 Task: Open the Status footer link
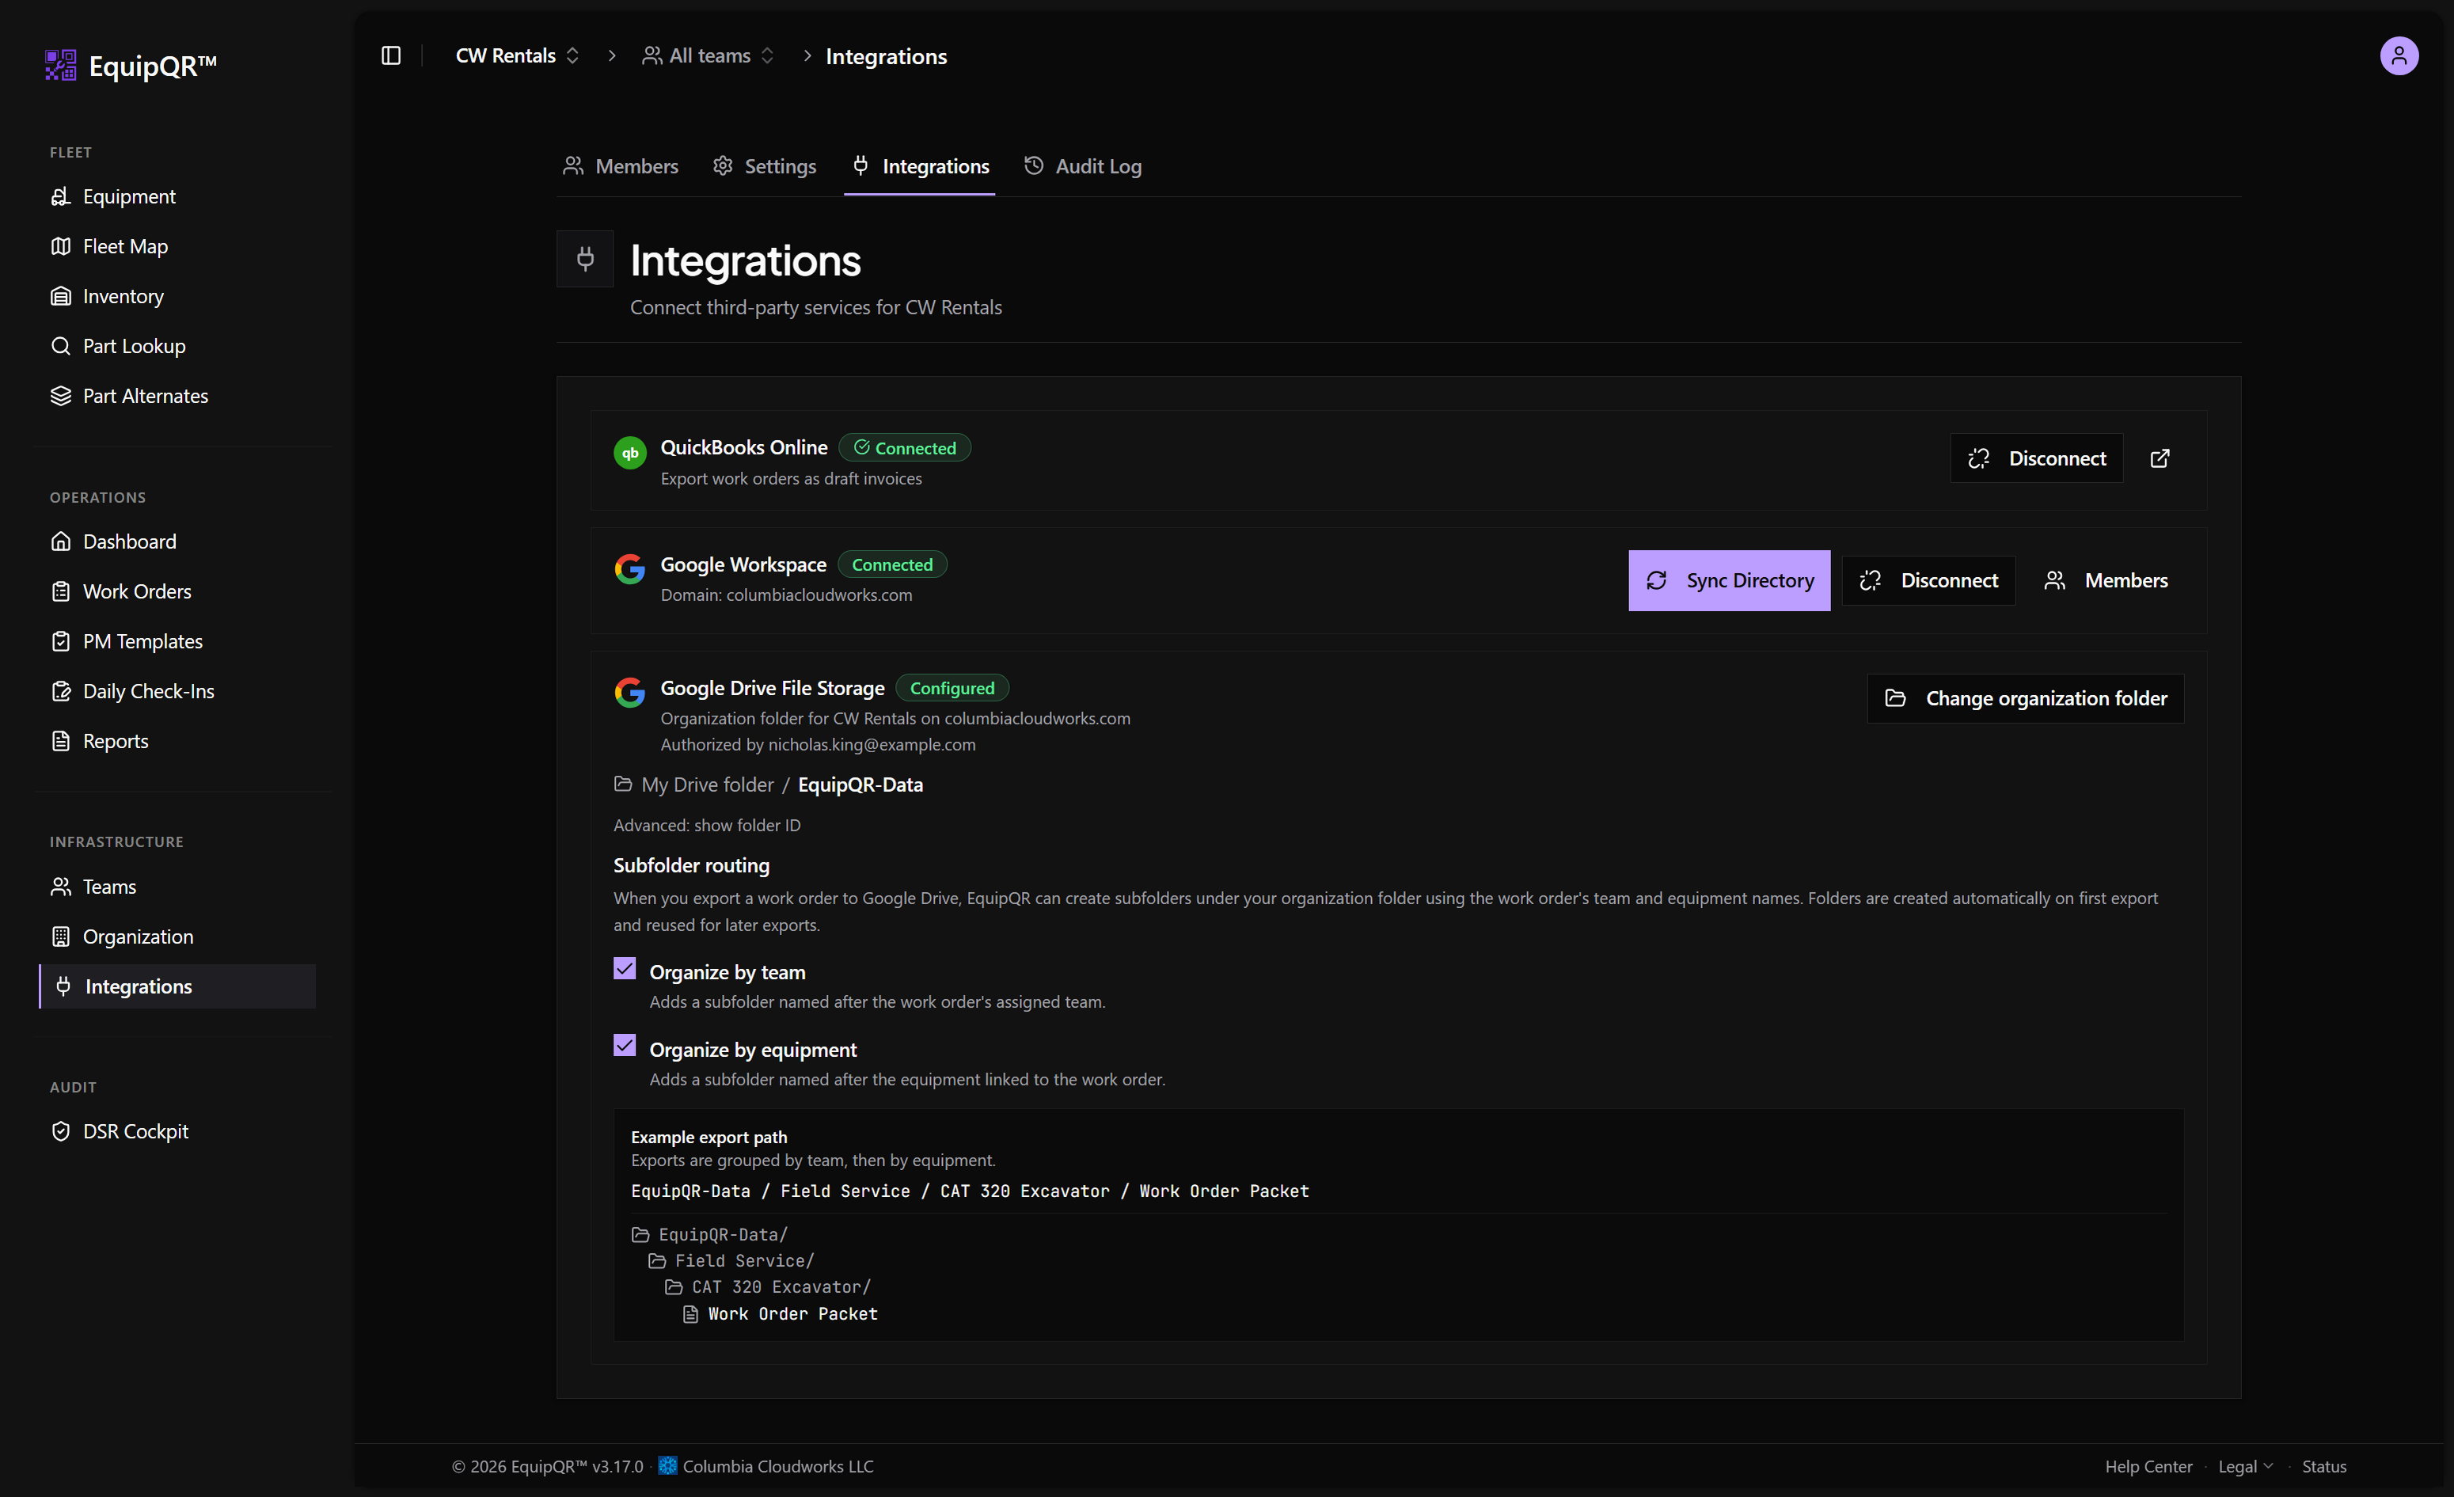tap(2323, 1465)
